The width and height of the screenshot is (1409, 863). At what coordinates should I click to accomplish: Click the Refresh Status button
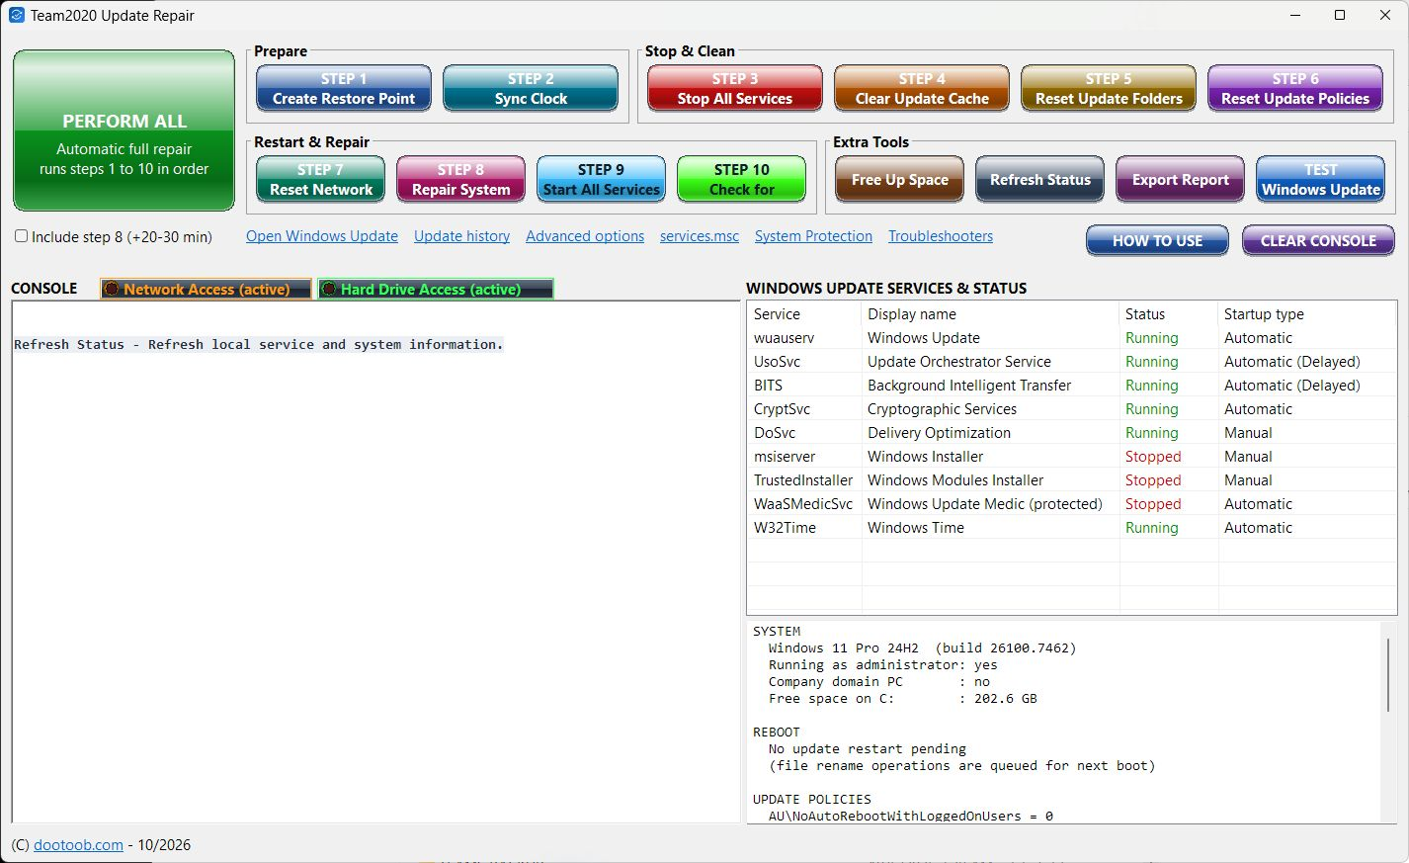pyautogui.click(x=1040, y=180)
